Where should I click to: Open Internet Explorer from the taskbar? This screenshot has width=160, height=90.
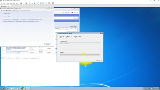pyautogui.click(x=7, y=88)
